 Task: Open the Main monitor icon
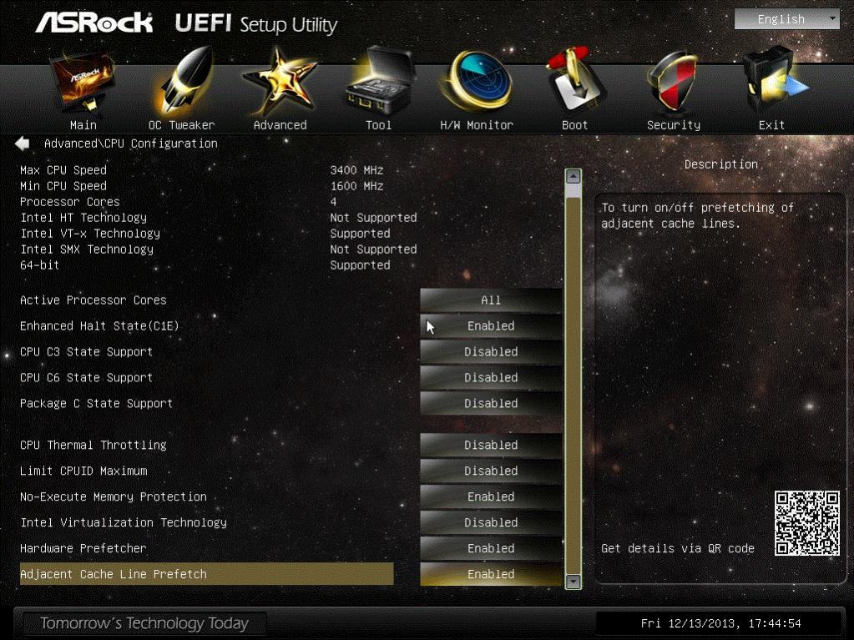point(83,82)
